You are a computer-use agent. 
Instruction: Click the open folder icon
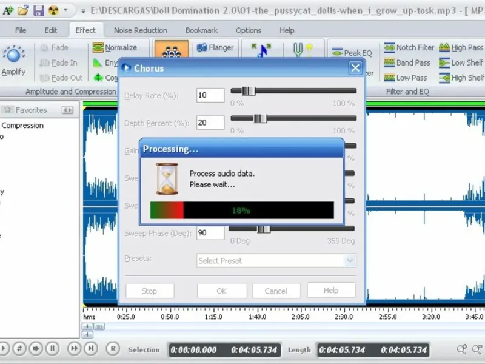(x=23, y=10)
